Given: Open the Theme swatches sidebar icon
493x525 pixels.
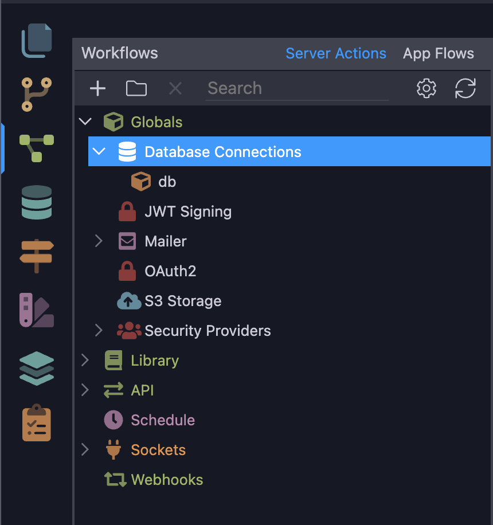Looking at the screenshot, I should (x=37, y=310).
